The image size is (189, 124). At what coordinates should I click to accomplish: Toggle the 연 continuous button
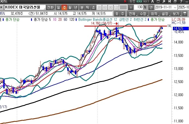151,7
